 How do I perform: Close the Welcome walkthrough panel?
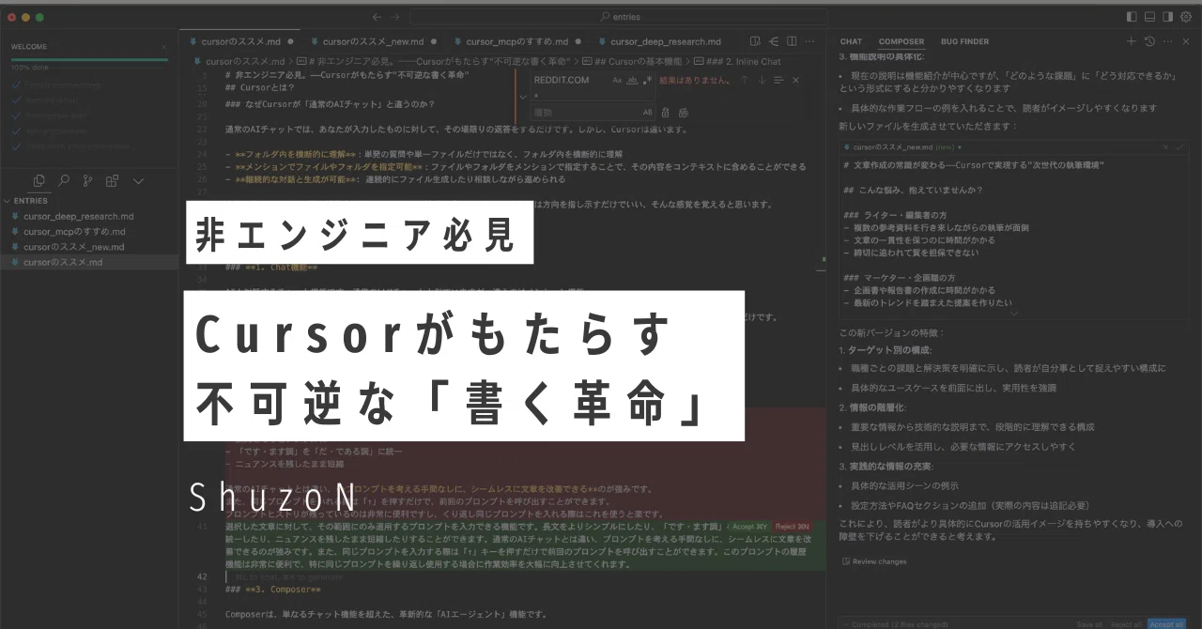tap(164, 46)
